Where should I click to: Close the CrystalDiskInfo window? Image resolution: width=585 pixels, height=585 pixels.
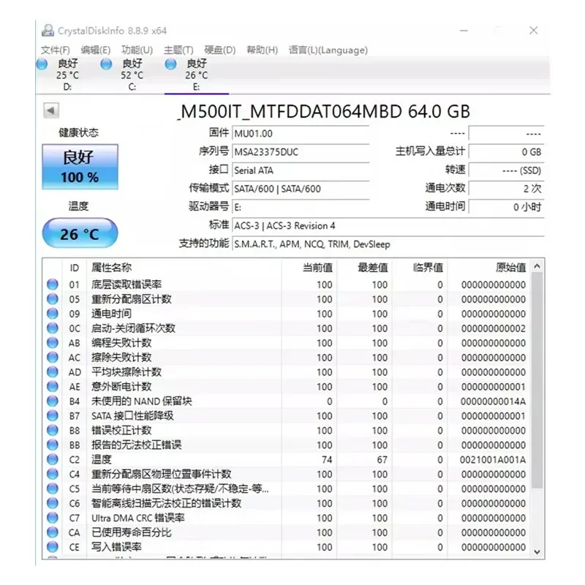coord(534,30)
